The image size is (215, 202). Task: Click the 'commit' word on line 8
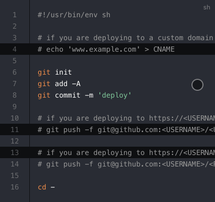click(x=67, y=96)
